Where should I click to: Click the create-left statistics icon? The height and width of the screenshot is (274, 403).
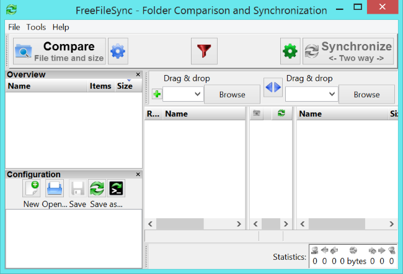(334, 250)
